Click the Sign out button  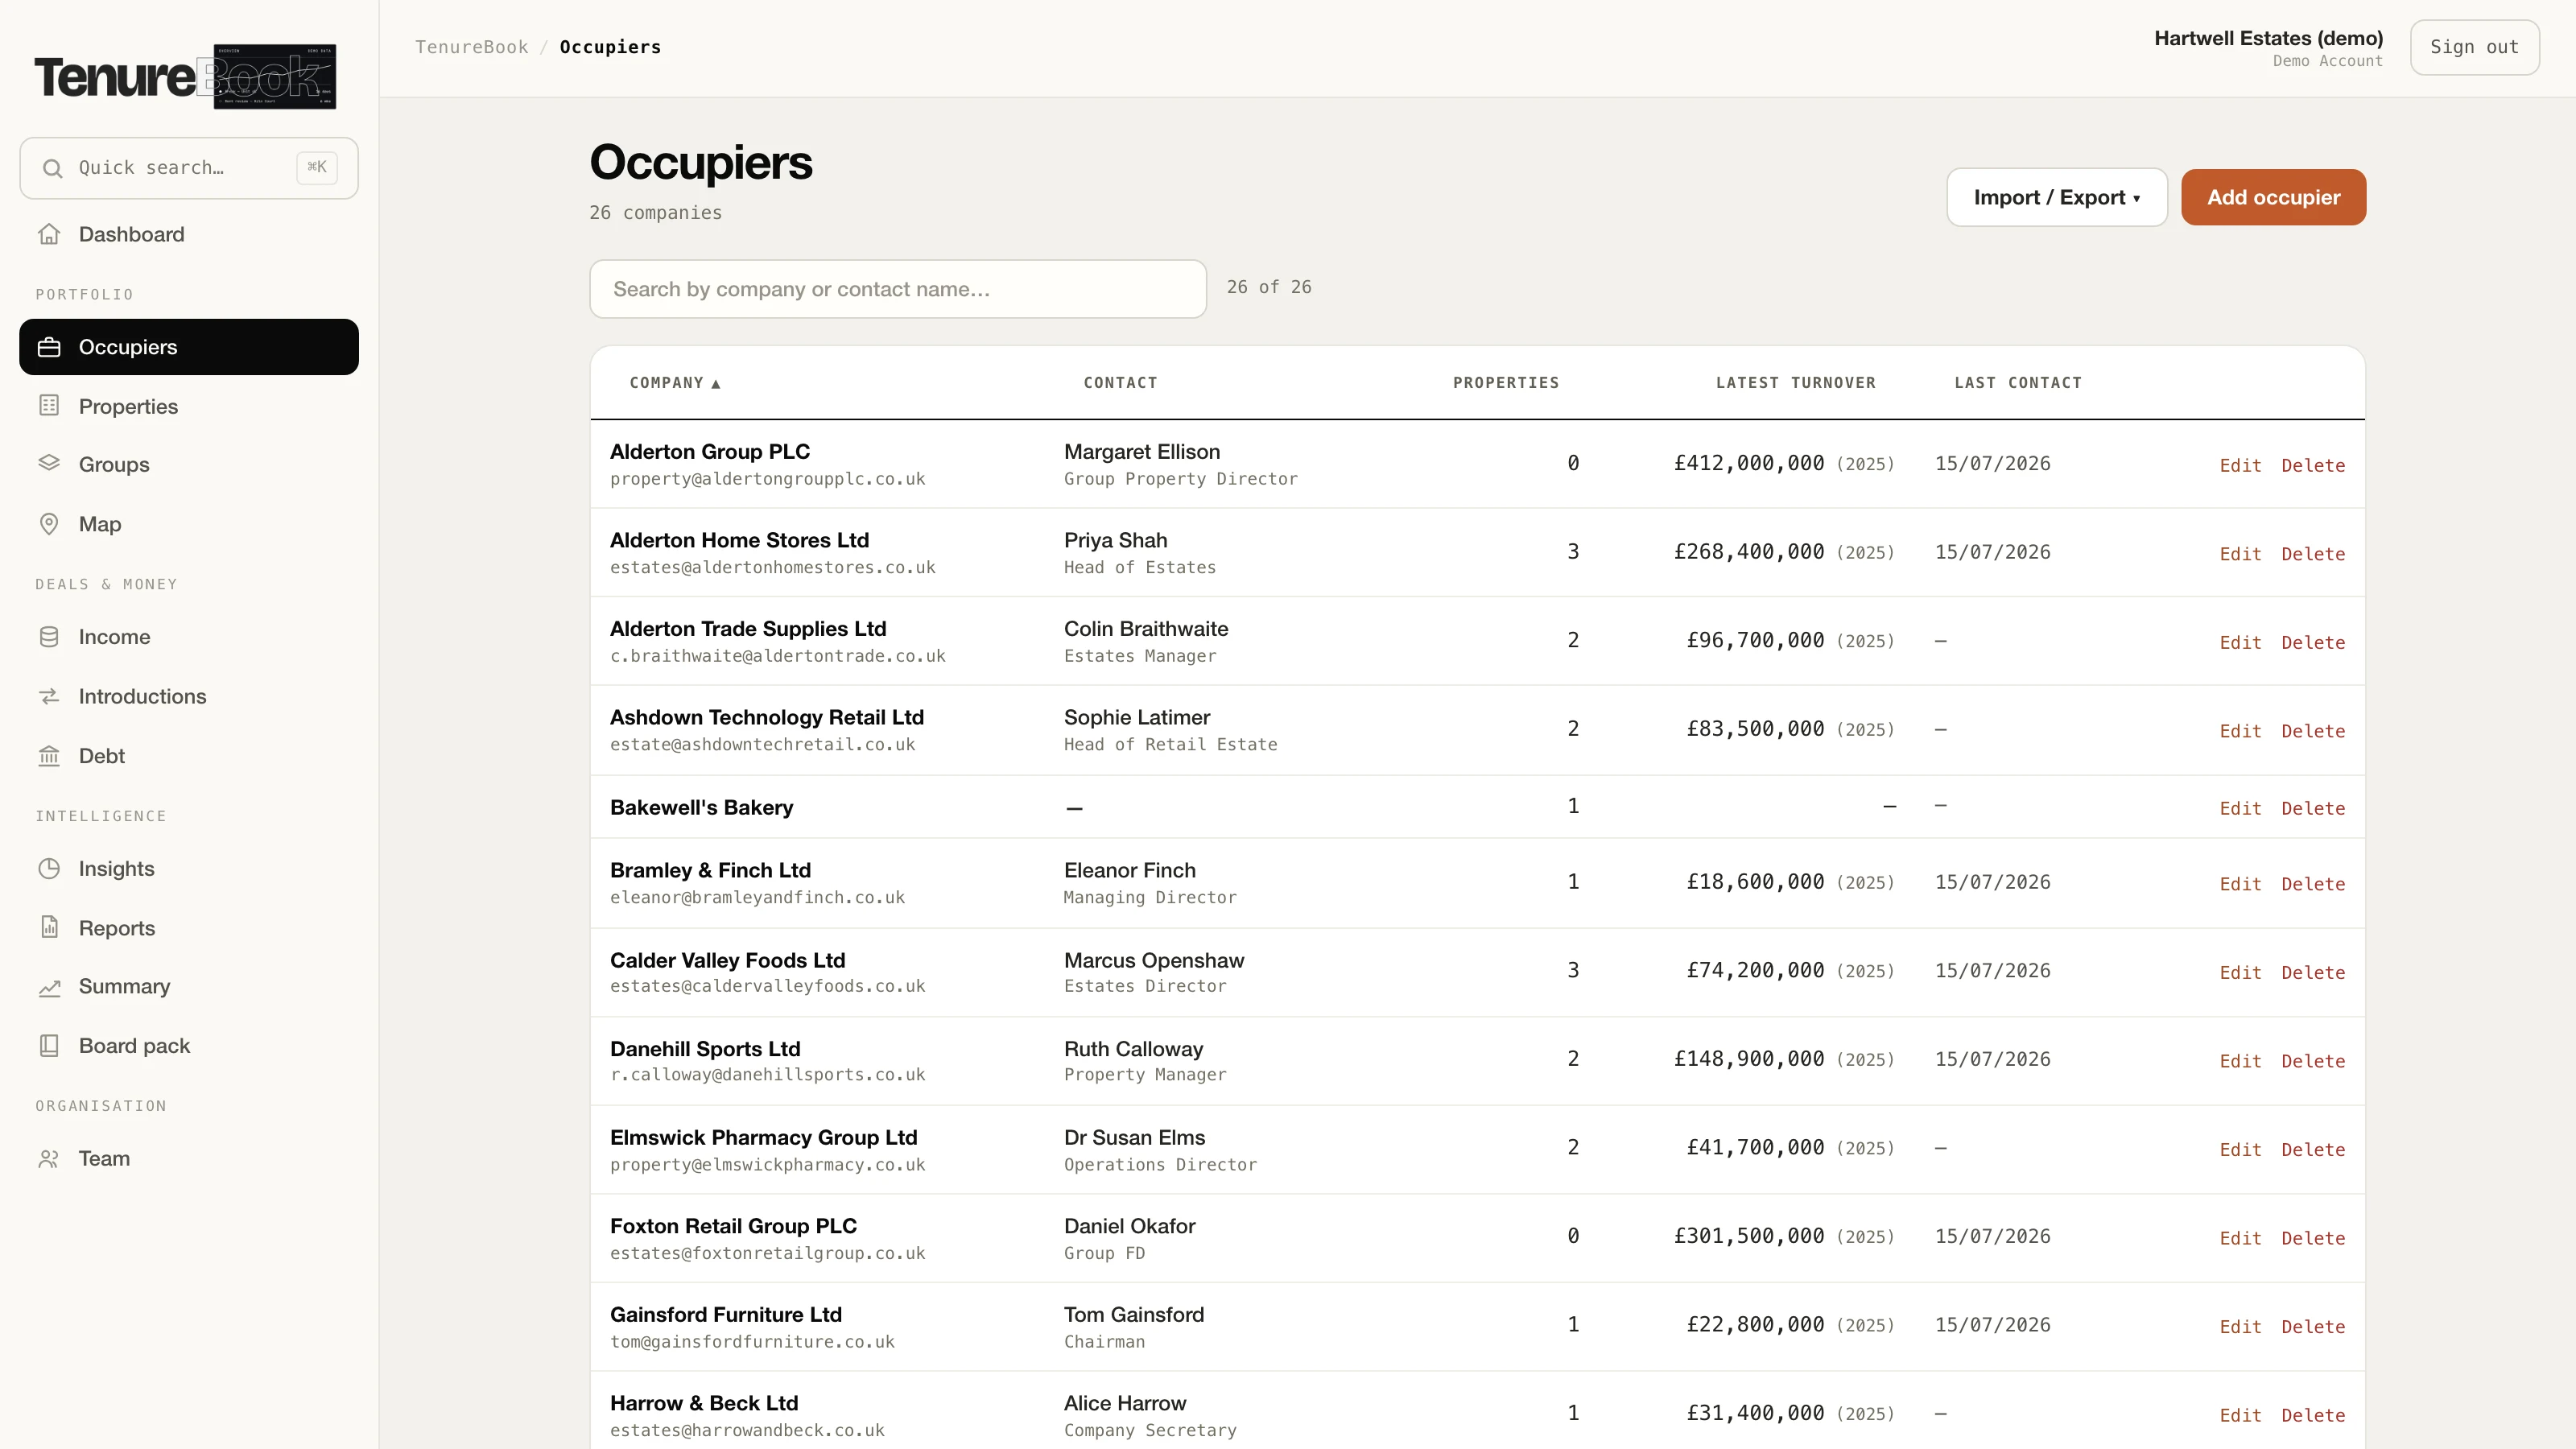pyautogui.click(x=2474, y=47)
